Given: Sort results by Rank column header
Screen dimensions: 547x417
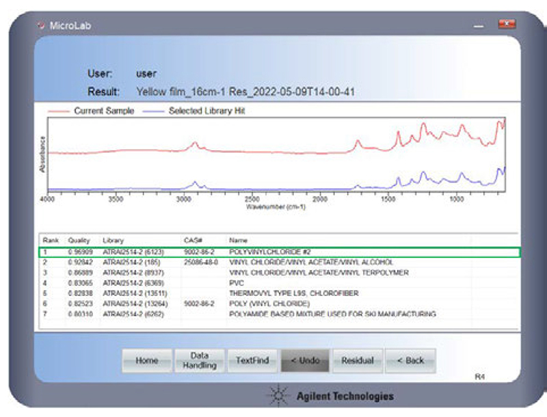Looking at the screenshot, I should point(51,240).
